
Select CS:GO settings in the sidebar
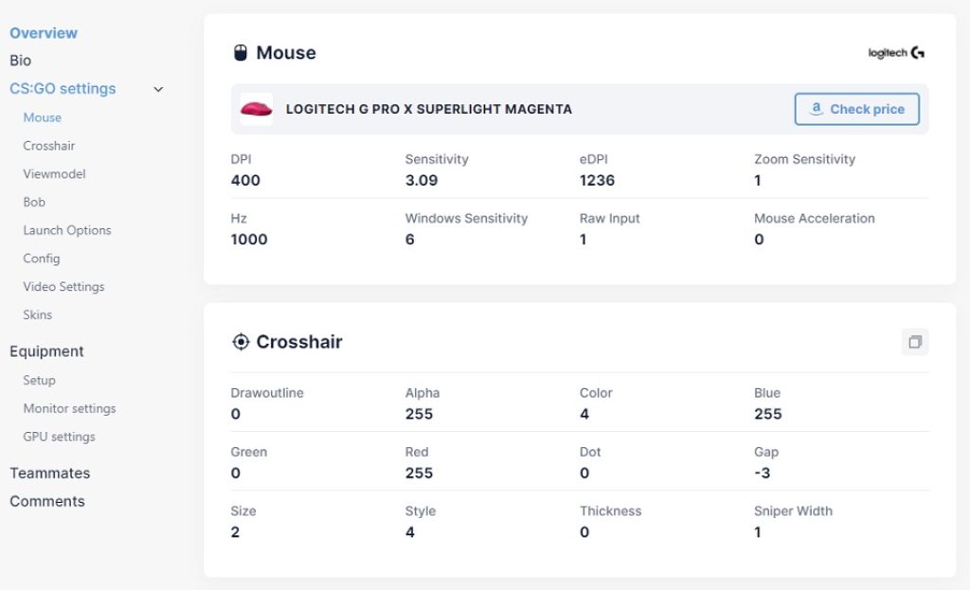pos(63,88)
